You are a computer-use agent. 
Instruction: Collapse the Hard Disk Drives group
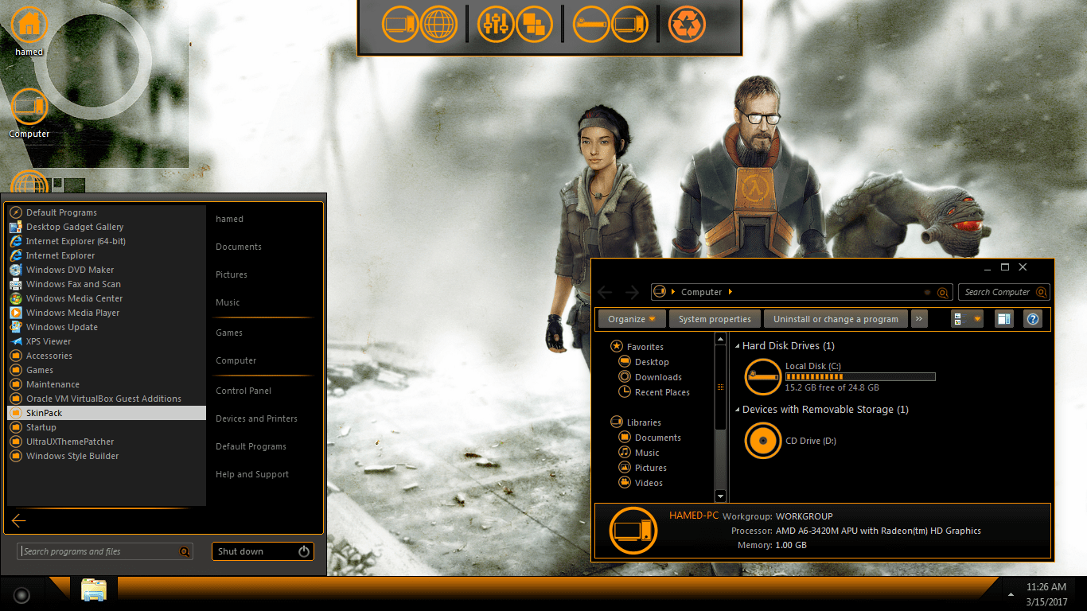737,346
